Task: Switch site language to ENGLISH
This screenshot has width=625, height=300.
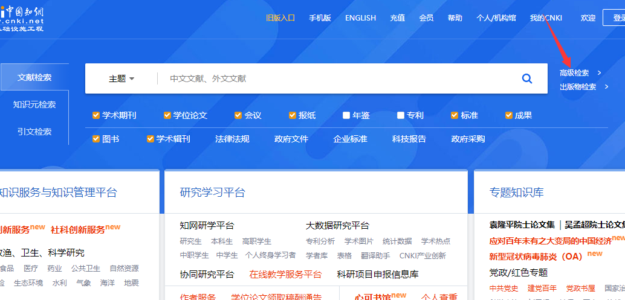Action: pos(360,18)
